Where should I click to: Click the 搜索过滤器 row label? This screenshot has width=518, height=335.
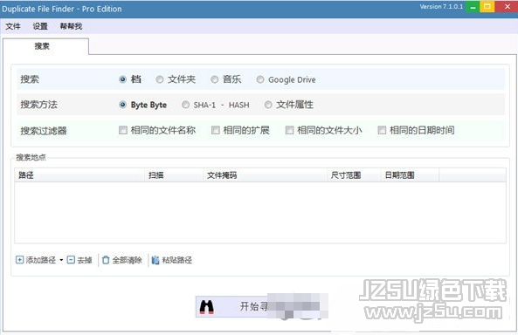(x=44, y=131)
